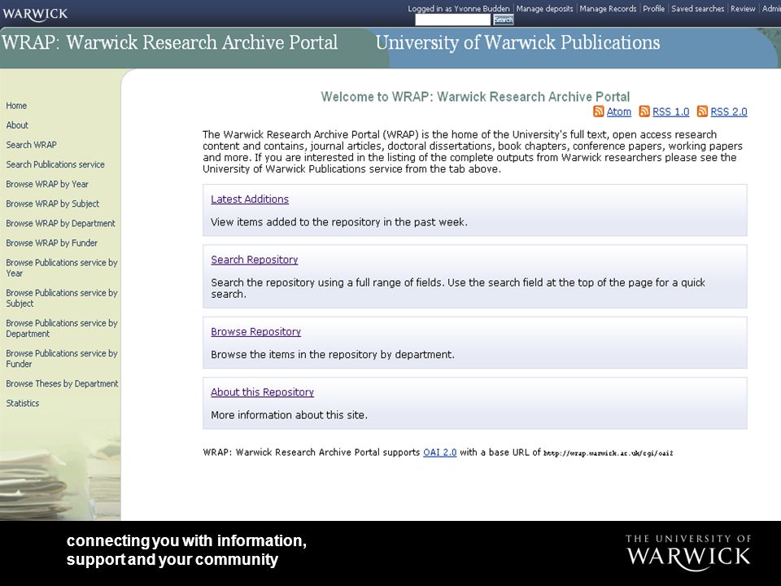Open Browse Publications service by Department
Screen dimensions: 781x586
coord(62,328)
